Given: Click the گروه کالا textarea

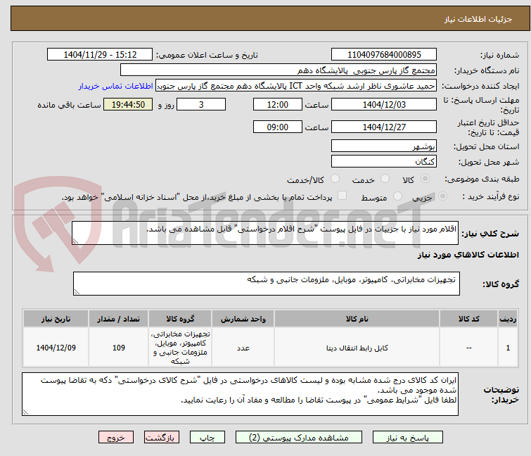Looking at the screenshot, I should [x=266, y=284].
